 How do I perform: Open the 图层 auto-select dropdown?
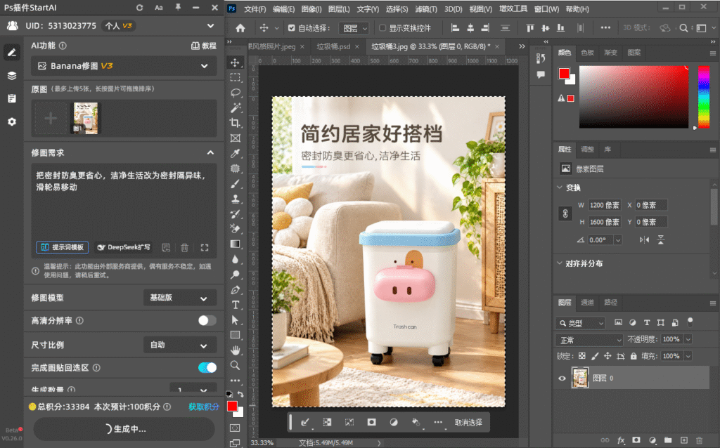click(x=354, y=28)
